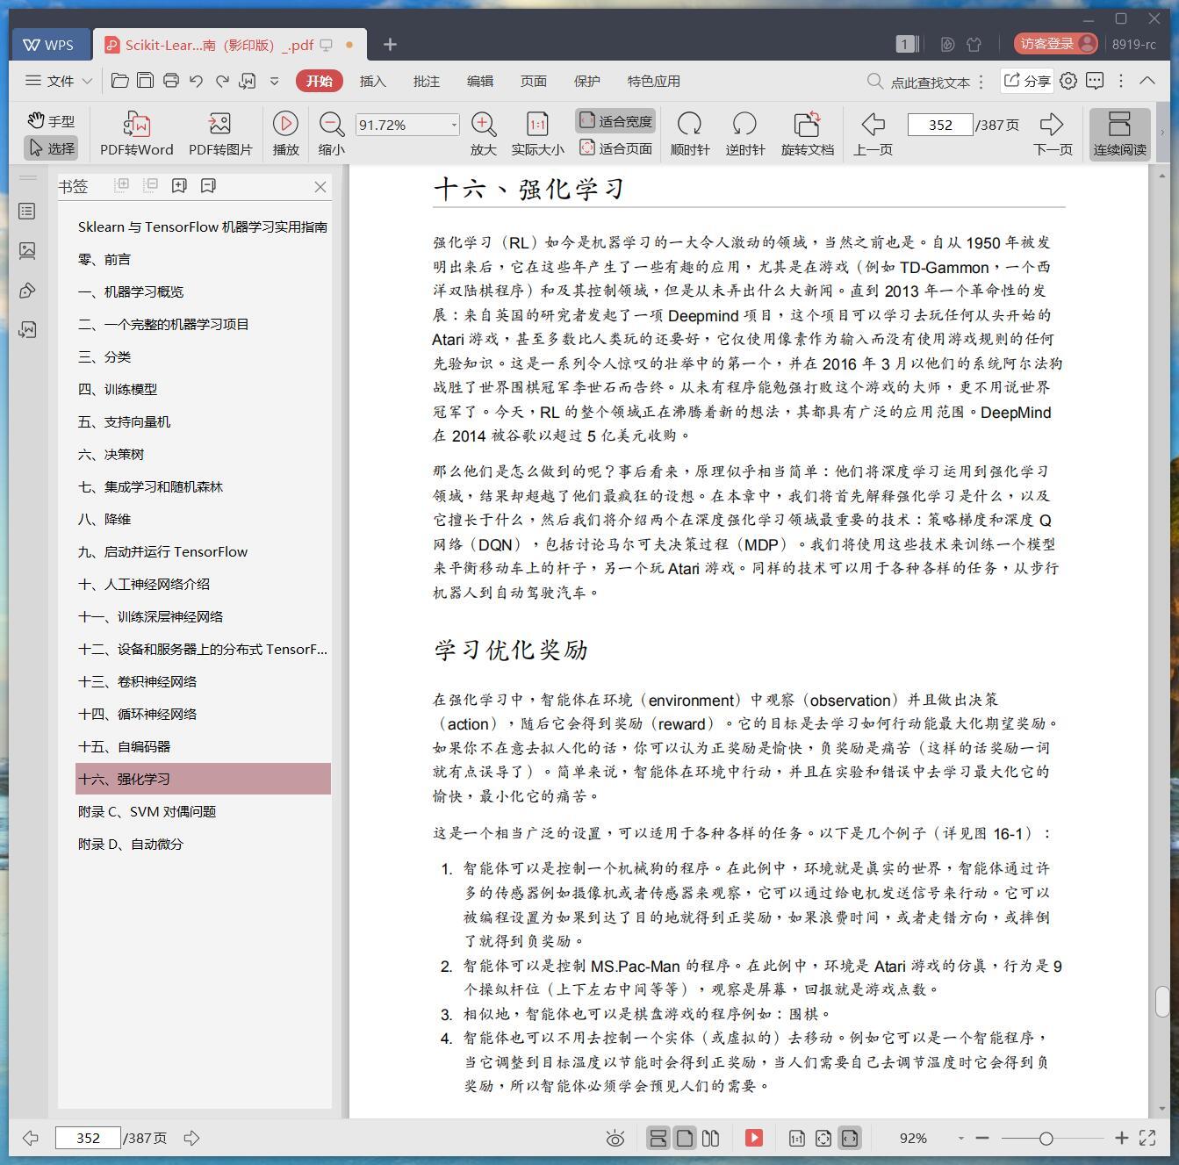
Task: Expand the 文件 menu dropdown arrow
Action: (87, 81)
